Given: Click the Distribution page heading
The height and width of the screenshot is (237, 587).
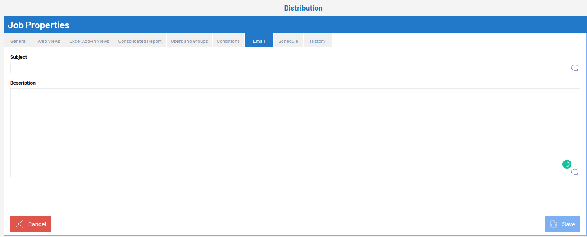Looking at the screenshot, I should [x=303, y=8].
